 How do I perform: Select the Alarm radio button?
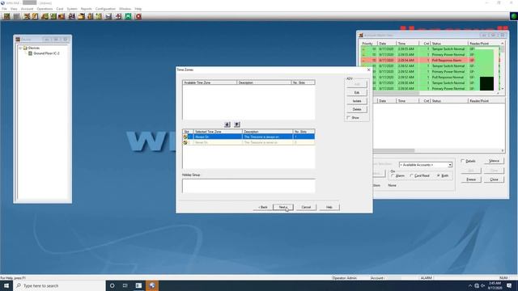point(393,176)
